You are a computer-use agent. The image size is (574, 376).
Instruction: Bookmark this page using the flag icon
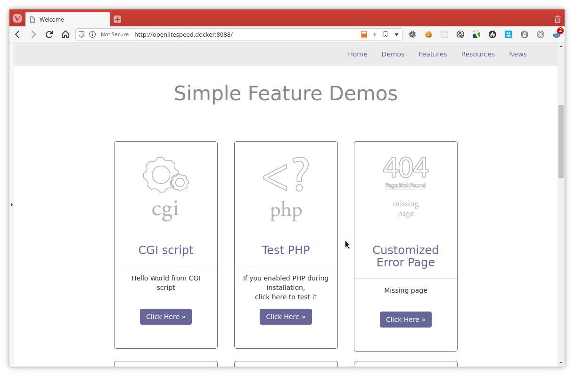pos(385,34)
